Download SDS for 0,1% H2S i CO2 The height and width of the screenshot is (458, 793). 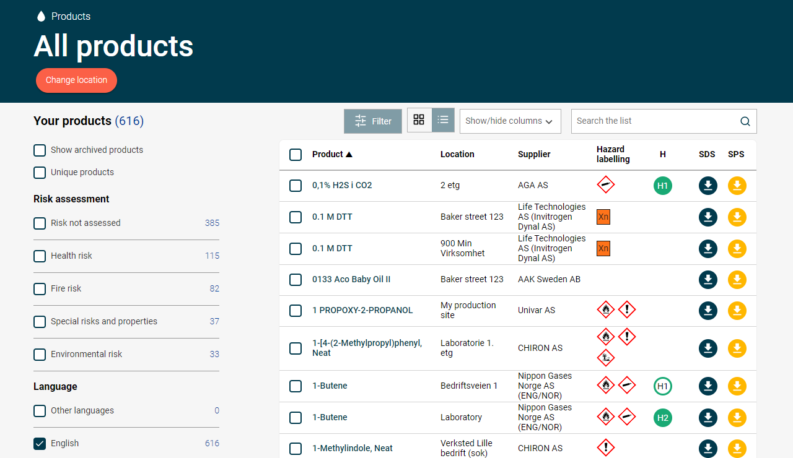tap(708, 186)
